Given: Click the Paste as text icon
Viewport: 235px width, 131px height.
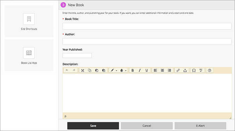Looking at the screenshot, I should [x=104, y=70].
